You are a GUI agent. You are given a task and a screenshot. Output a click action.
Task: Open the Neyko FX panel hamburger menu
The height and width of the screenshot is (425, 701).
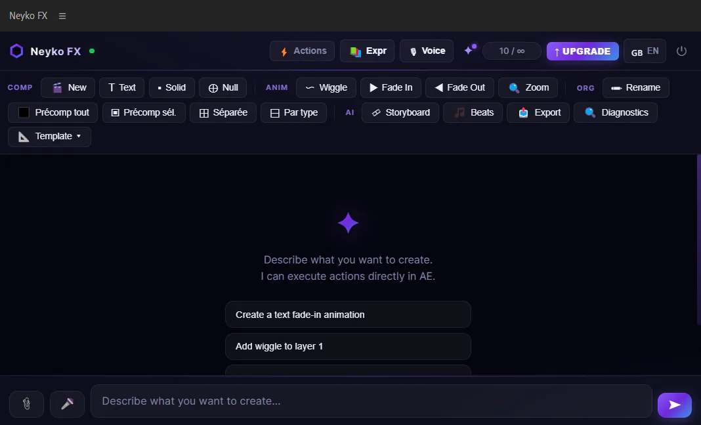click(62, 16)
